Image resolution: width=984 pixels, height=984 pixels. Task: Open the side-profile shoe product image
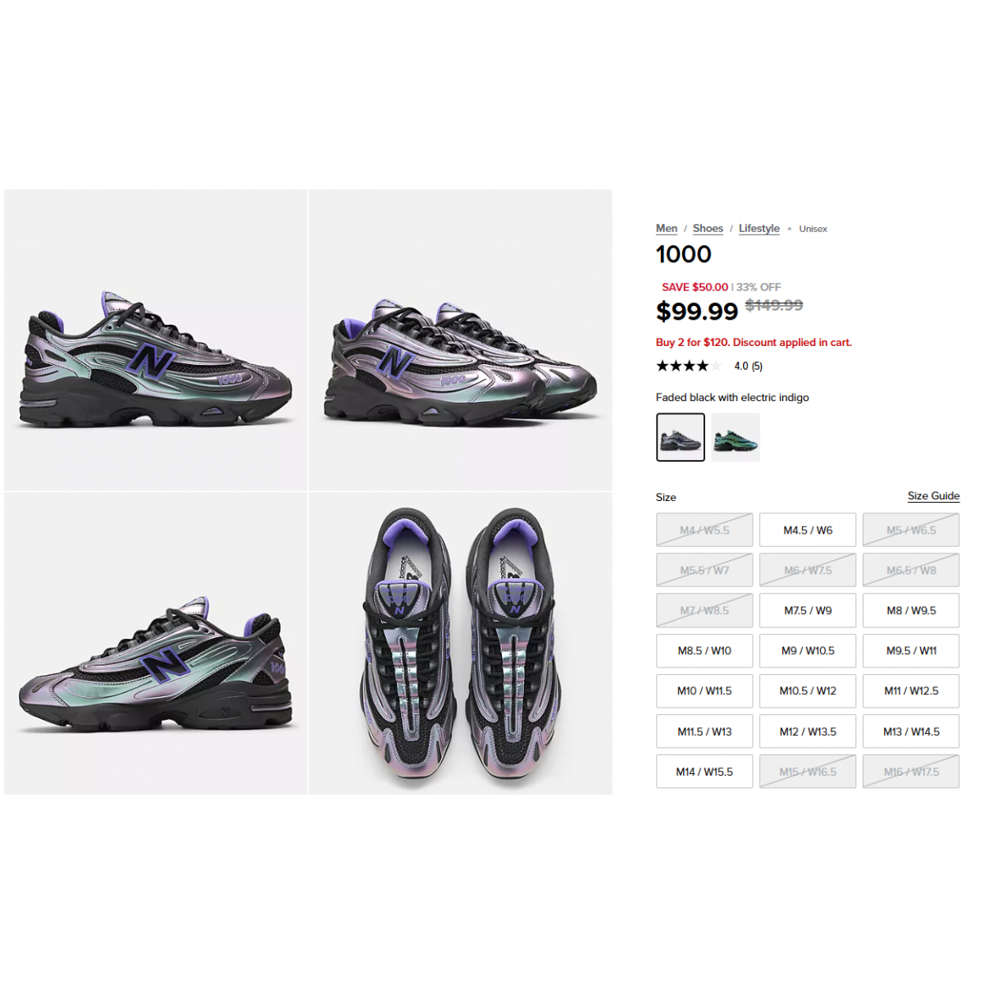coord(155,339)
